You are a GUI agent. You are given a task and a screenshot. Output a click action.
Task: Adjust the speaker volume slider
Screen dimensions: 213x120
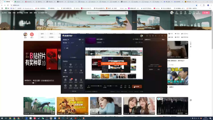tap(111, 86)
